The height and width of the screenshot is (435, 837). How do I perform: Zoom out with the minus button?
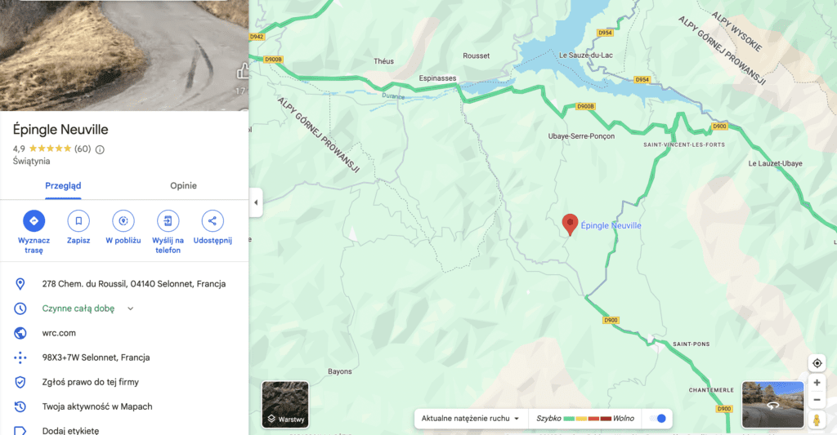click(817, 400)
